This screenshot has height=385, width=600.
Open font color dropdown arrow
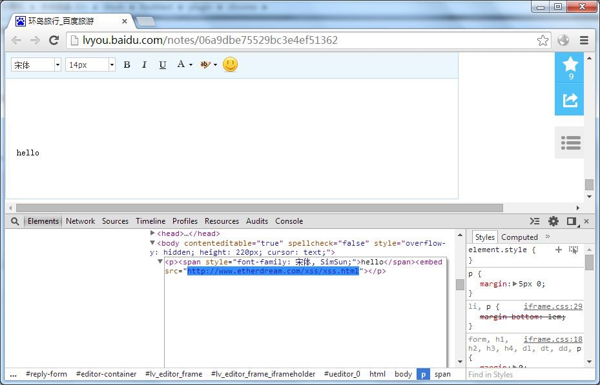[190, 64]
